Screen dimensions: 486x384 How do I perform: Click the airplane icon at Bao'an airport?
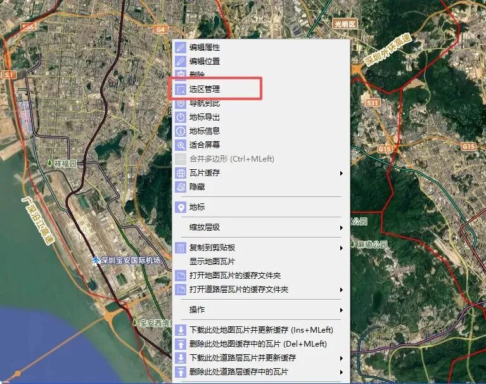coord(96,260)
